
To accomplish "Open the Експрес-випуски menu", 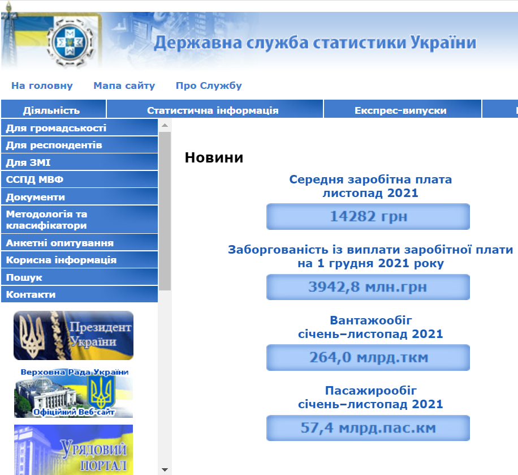I will tap(402, 109).
